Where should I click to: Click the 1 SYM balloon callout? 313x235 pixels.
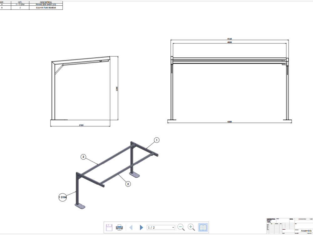[63, 197]
